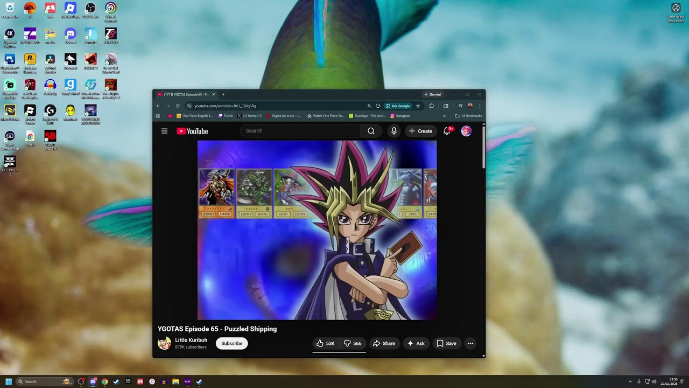Open the Windows Start menu
The width and height of the screenshot is (689, 388).
[9, 382]
